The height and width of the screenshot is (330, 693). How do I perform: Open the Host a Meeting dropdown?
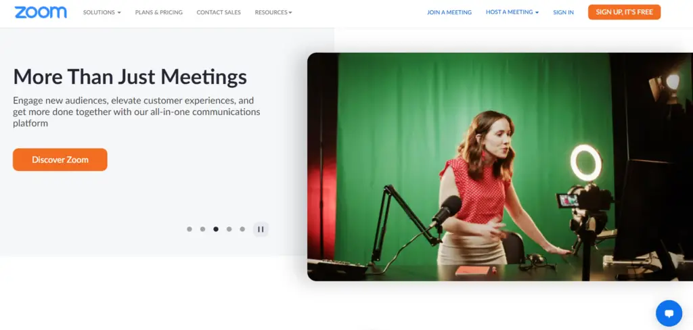click(x=512, y=12)
